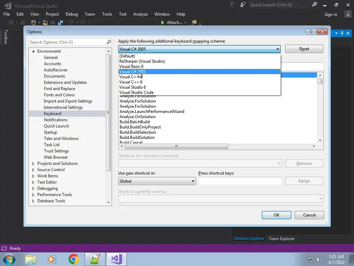
Task: Click Cancel in the Options dialog
Action: (309, 215)
